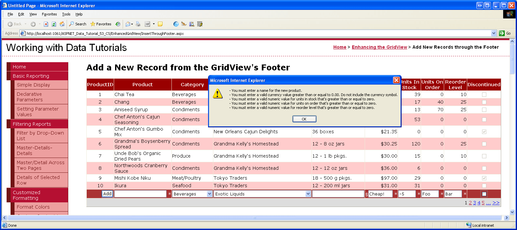This screenshot has height=230, width=517.
Task: Toggle the footer Discontinued checkbox
Action: pyautogui.click(x=484, y=194)
